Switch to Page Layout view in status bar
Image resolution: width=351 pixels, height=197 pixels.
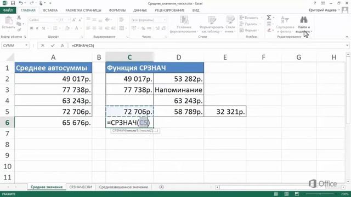pyautogui.click(x=286, y=194)
